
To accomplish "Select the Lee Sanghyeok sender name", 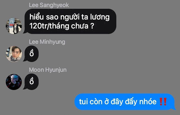I will tap(49, 5).
